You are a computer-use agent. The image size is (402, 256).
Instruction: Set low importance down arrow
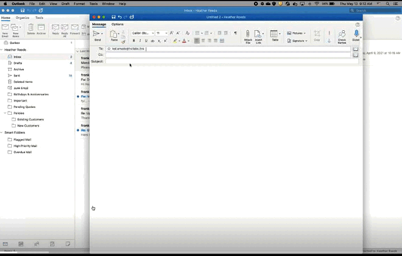tap(329, 41)
